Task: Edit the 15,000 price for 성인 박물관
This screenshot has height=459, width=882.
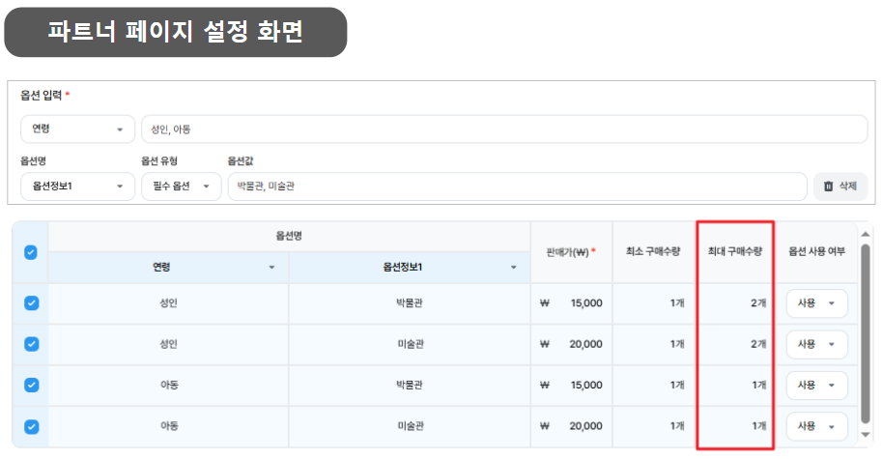Action: [x=585, y=303]
